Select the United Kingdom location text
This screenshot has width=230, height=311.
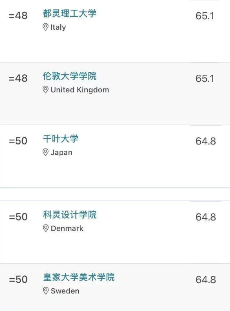coord(80,90)
